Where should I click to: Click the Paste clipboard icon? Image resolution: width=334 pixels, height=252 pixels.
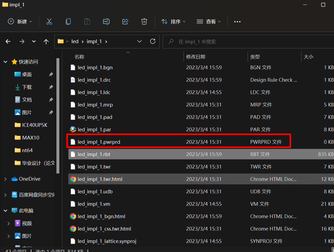[87, 21]
